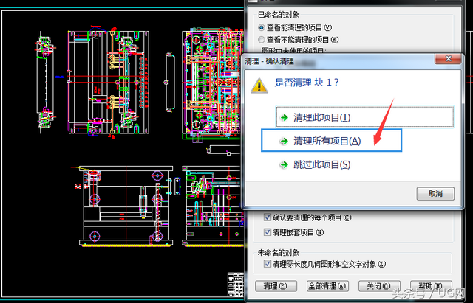The height and width of the screenshot is (303, 473).
Task: Toggle 确认要清理的每个项目(C) checkbox
Action: pyautogui.click(x=268, y=217)
